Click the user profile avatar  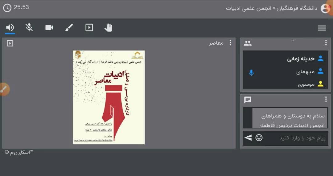[x=325, y=8]
